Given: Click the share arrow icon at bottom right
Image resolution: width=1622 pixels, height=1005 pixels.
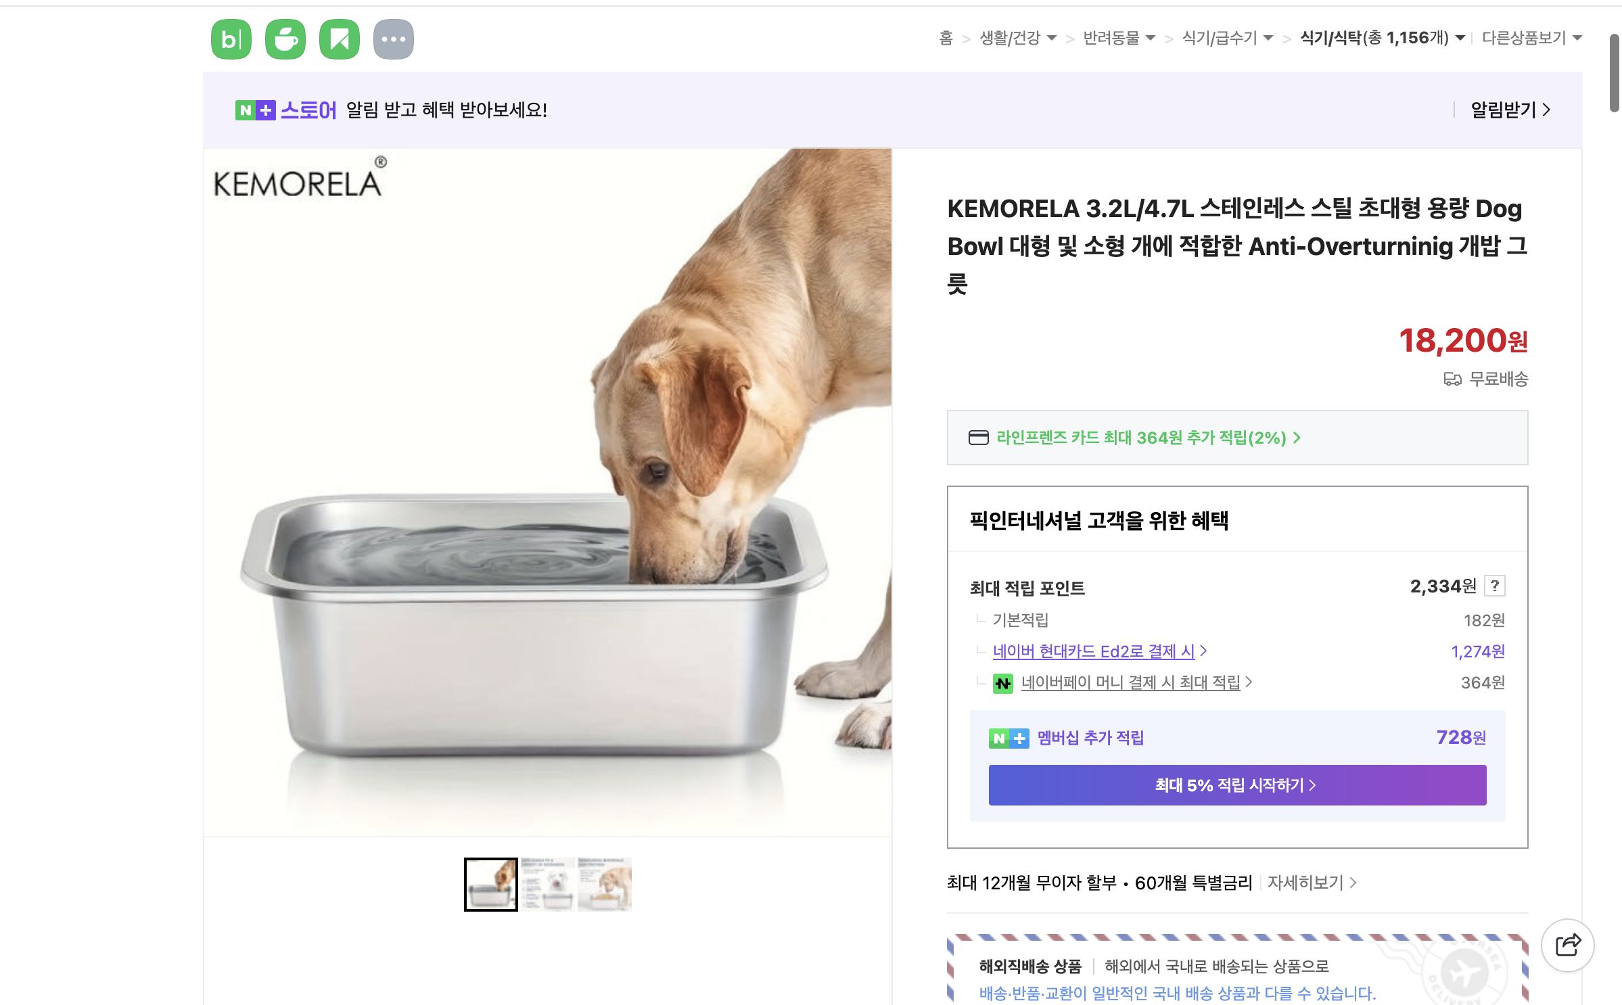Looking at the screenshot, I should point(1567,943).
